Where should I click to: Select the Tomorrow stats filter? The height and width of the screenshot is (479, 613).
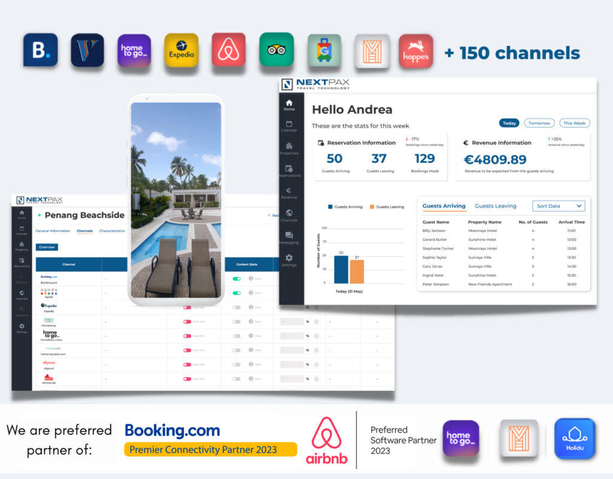click(539, 123)
